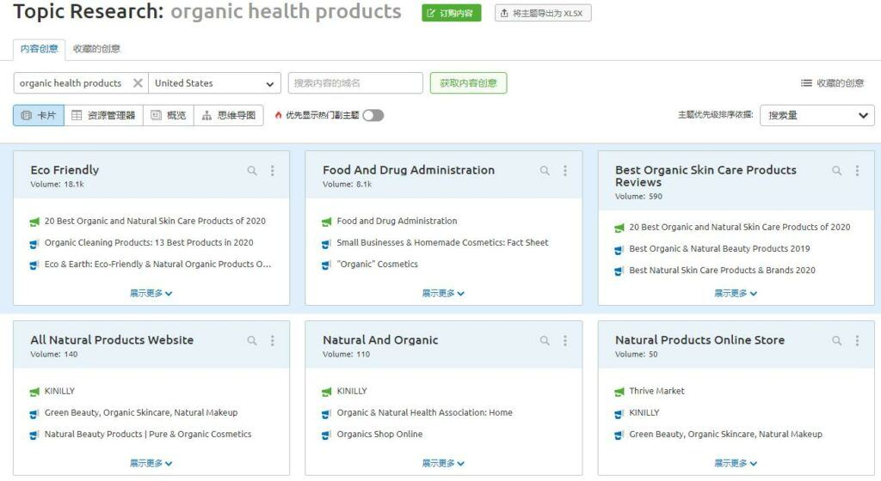Switch to content ideas tab

point(40,49)
